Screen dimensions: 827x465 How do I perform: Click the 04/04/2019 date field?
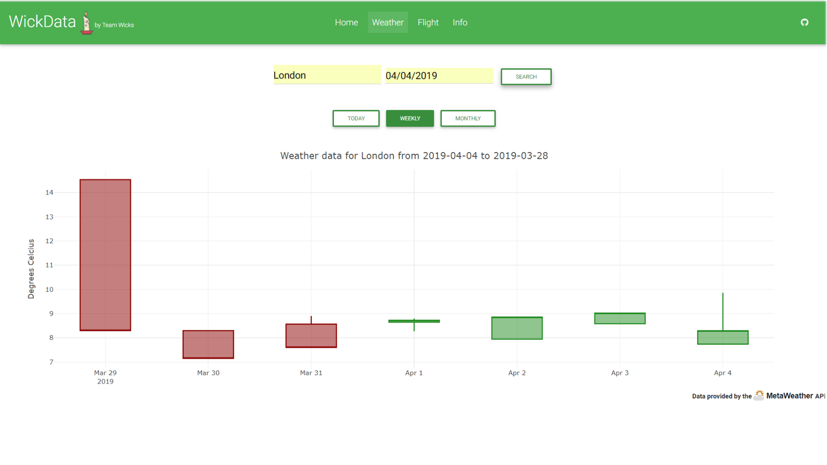point(439,76)
